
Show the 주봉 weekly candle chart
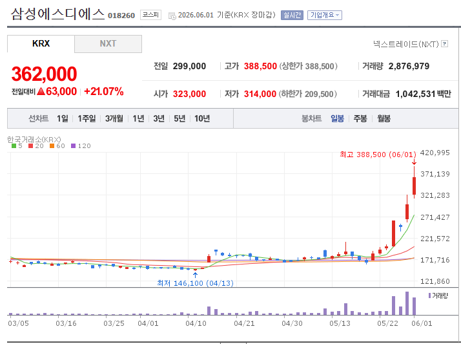coord(360,118)
